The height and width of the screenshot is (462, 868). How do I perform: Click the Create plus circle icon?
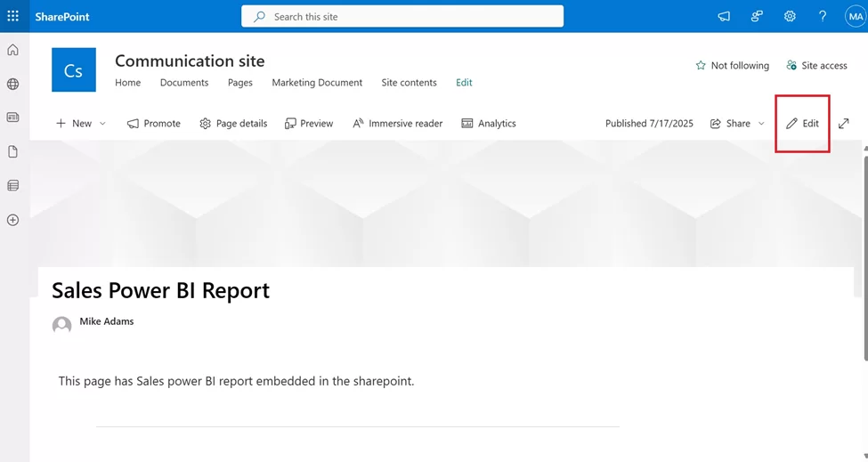point(12,220)
